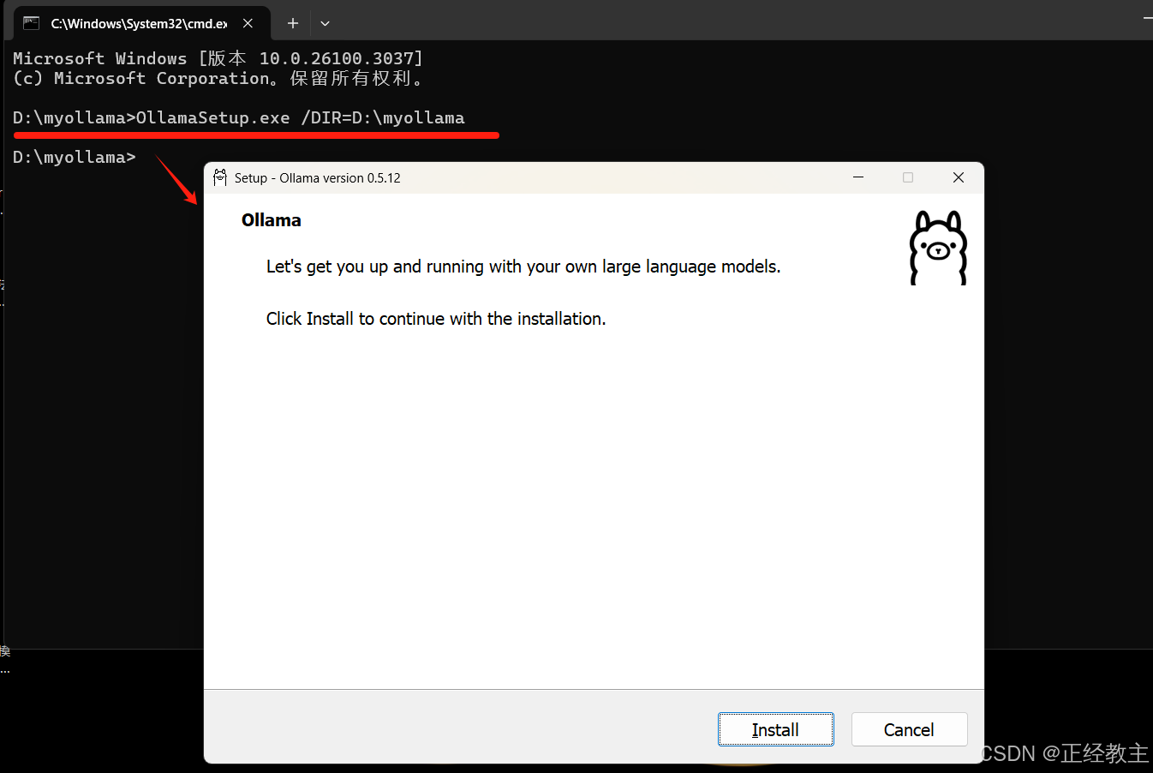Viewport: 1153px width, 773px height.
Task: Open the terminal profile dropdown chevron
Action: point(326,23)
